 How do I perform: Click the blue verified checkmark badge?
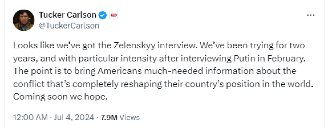[103, 15]
